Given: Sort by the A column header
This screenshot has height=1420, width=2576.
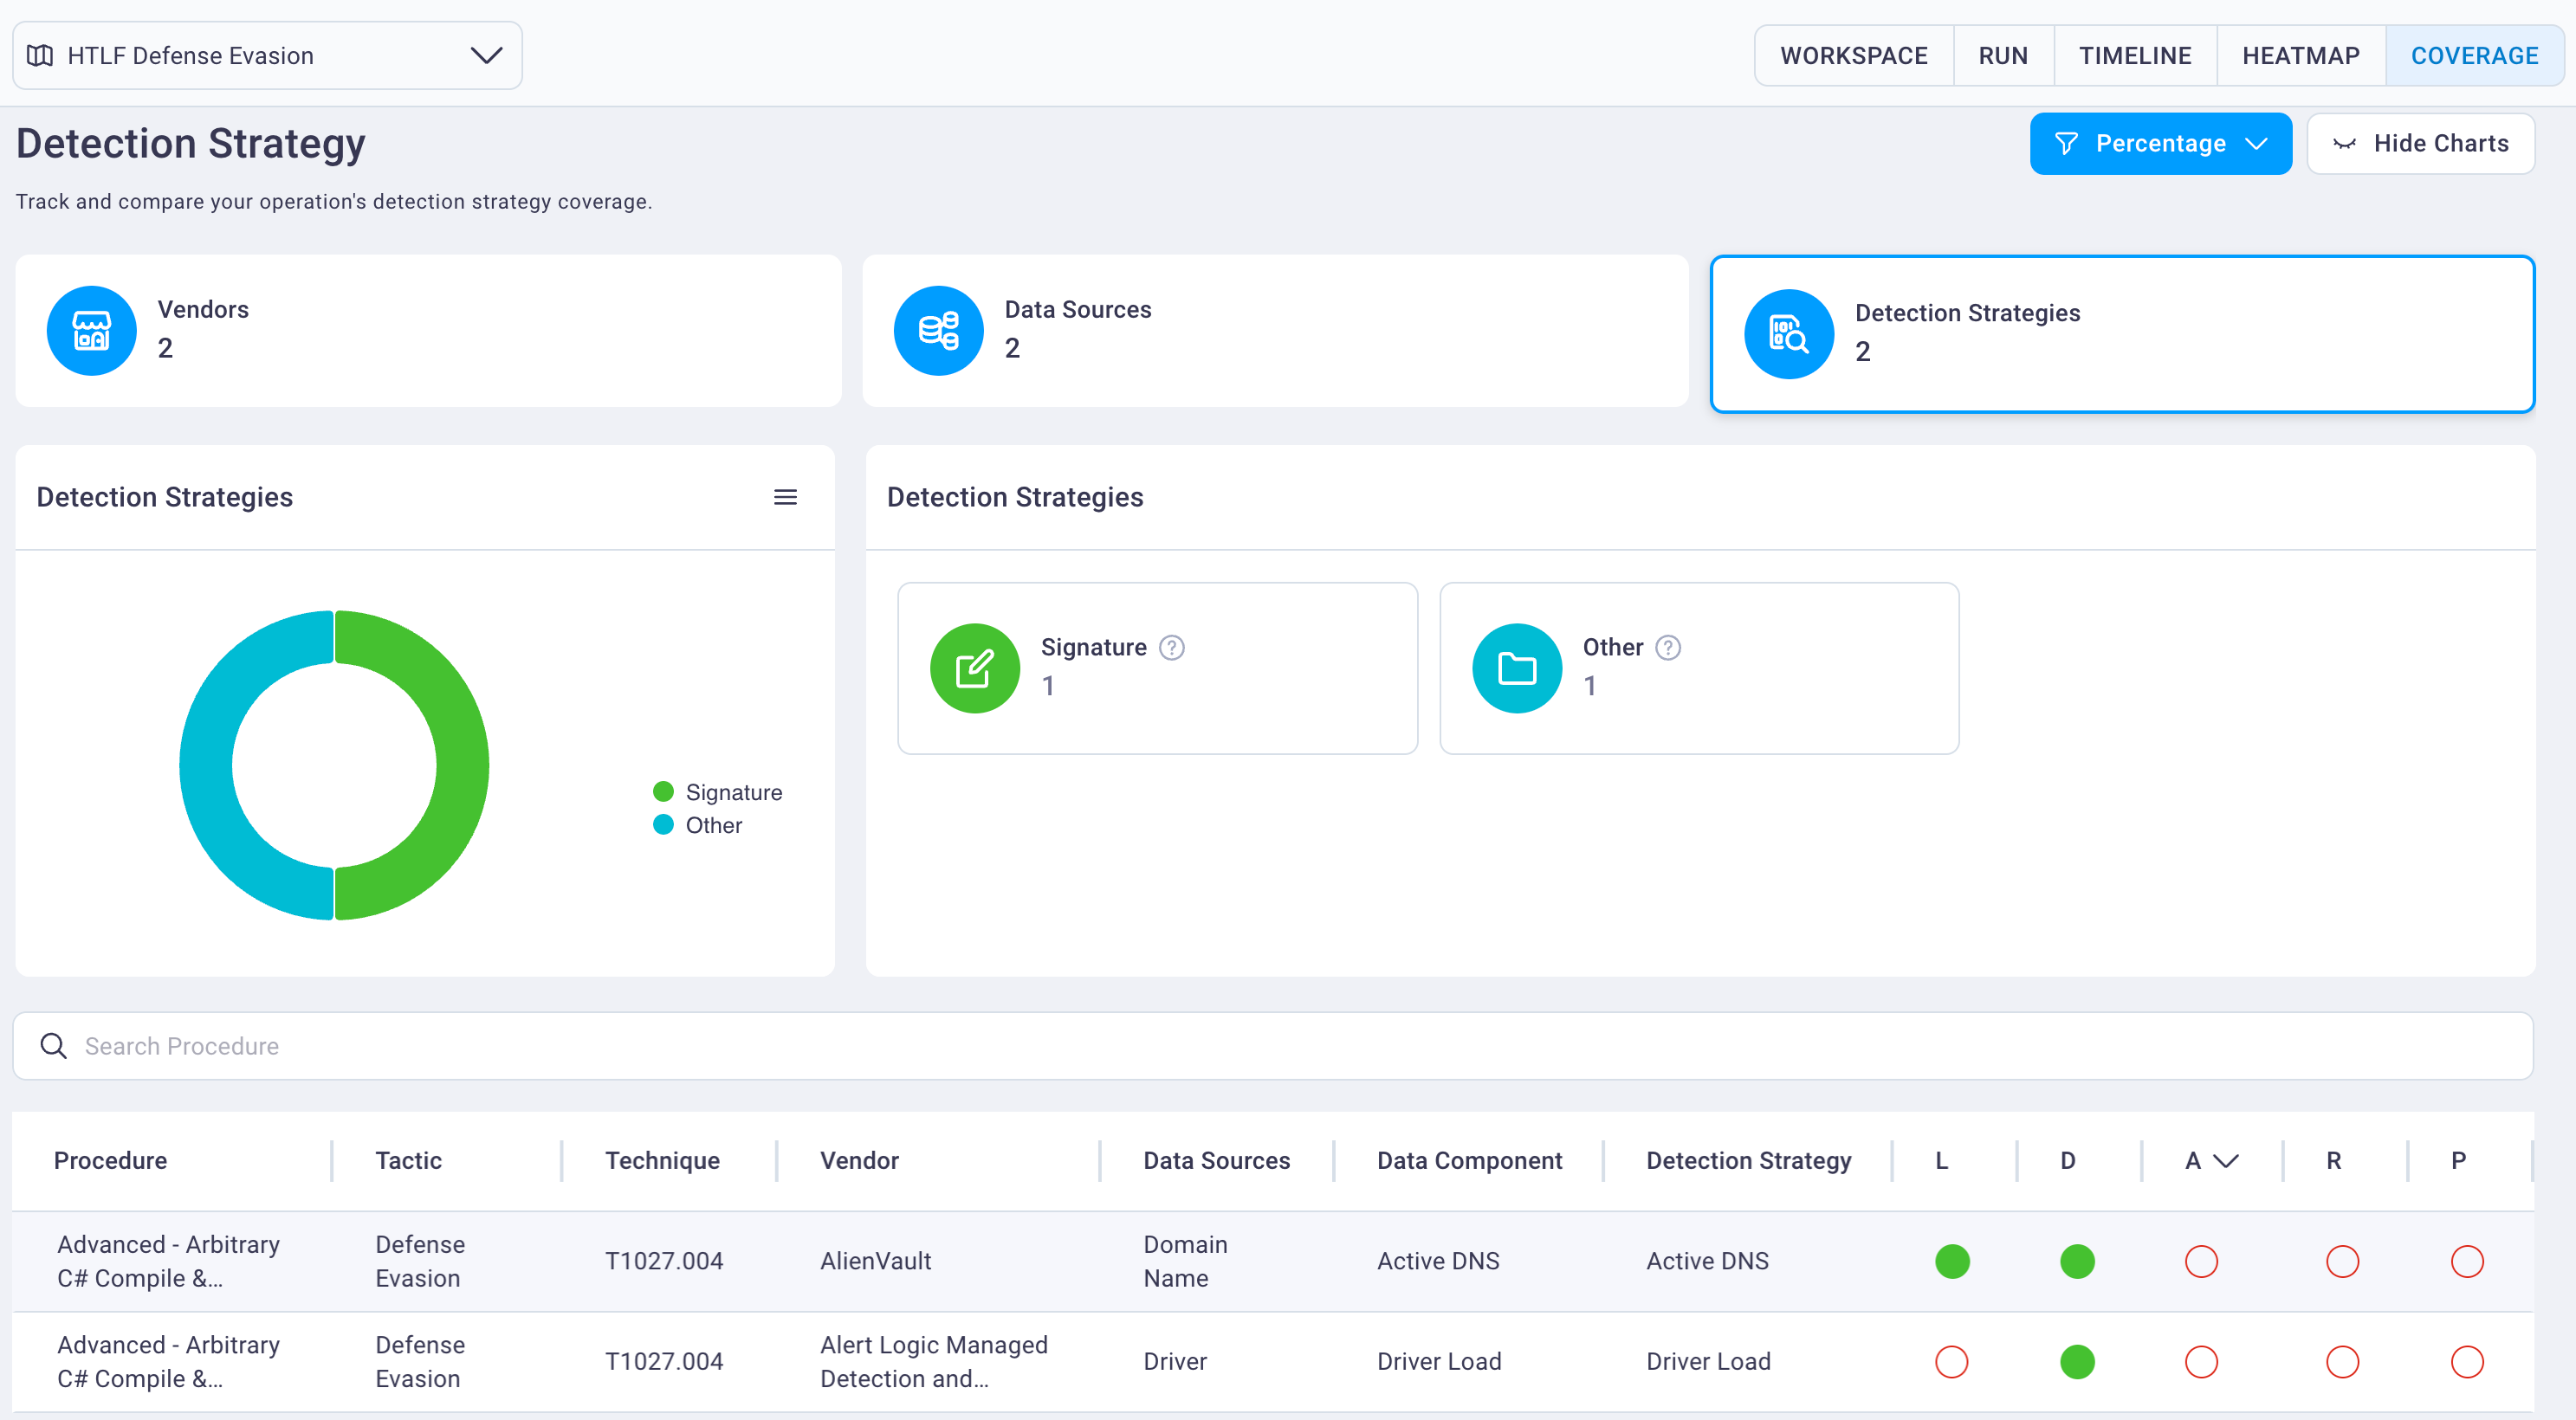Looking at the screenshot, I should tap(2211, 1160).
